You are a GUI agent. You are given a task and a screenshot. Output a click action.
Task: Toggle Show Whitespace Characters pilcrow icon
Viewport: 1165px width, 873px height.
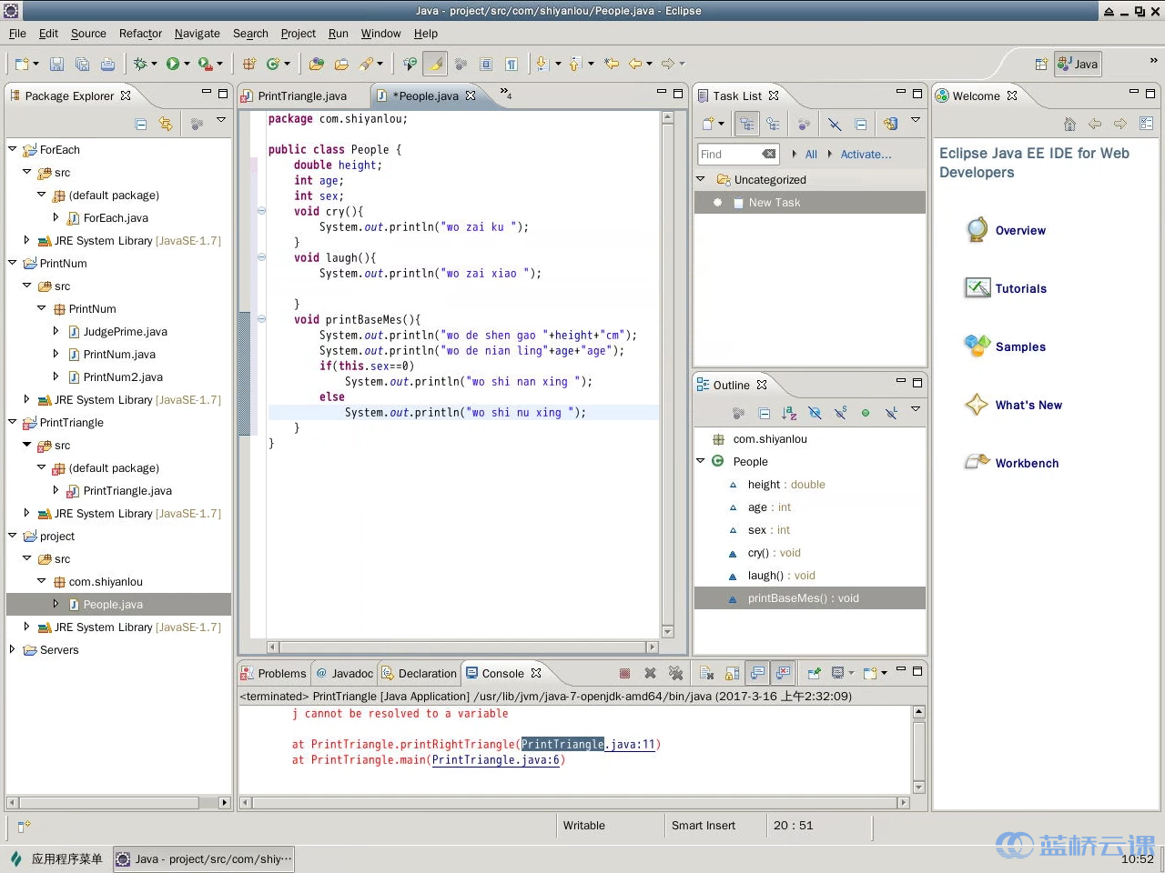512,64
